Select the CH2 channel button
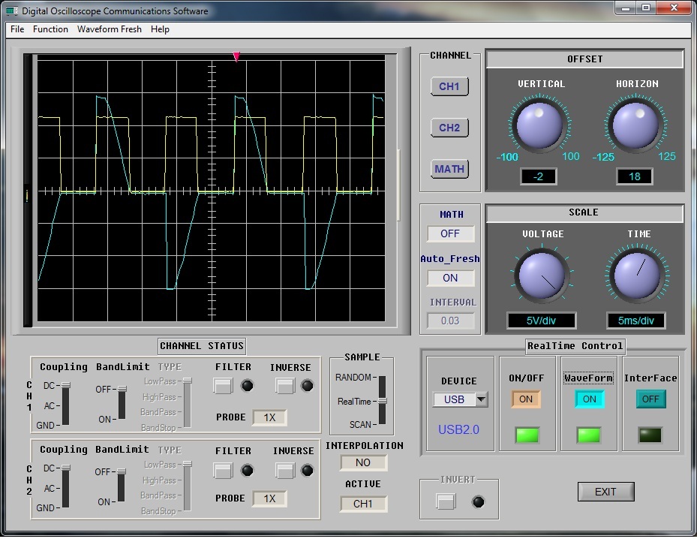This screenshot has width=697, height=539. [x=449, y=128]
